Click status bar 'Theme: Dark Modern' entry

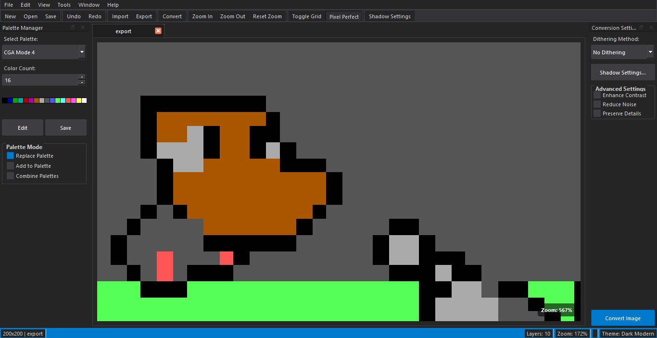pyautogui.click(x=628, y=334)
